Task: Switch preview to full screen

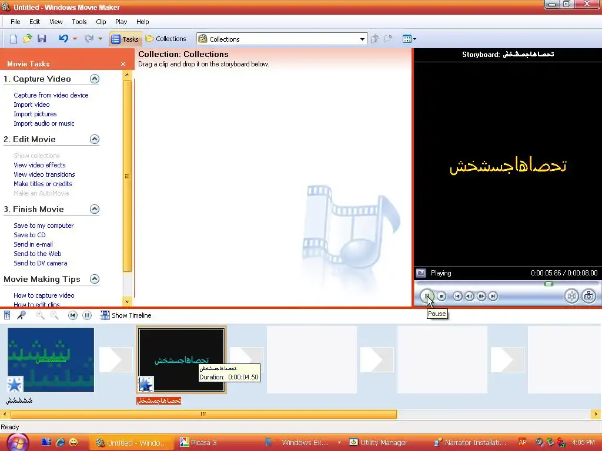Action: point(421,273)
